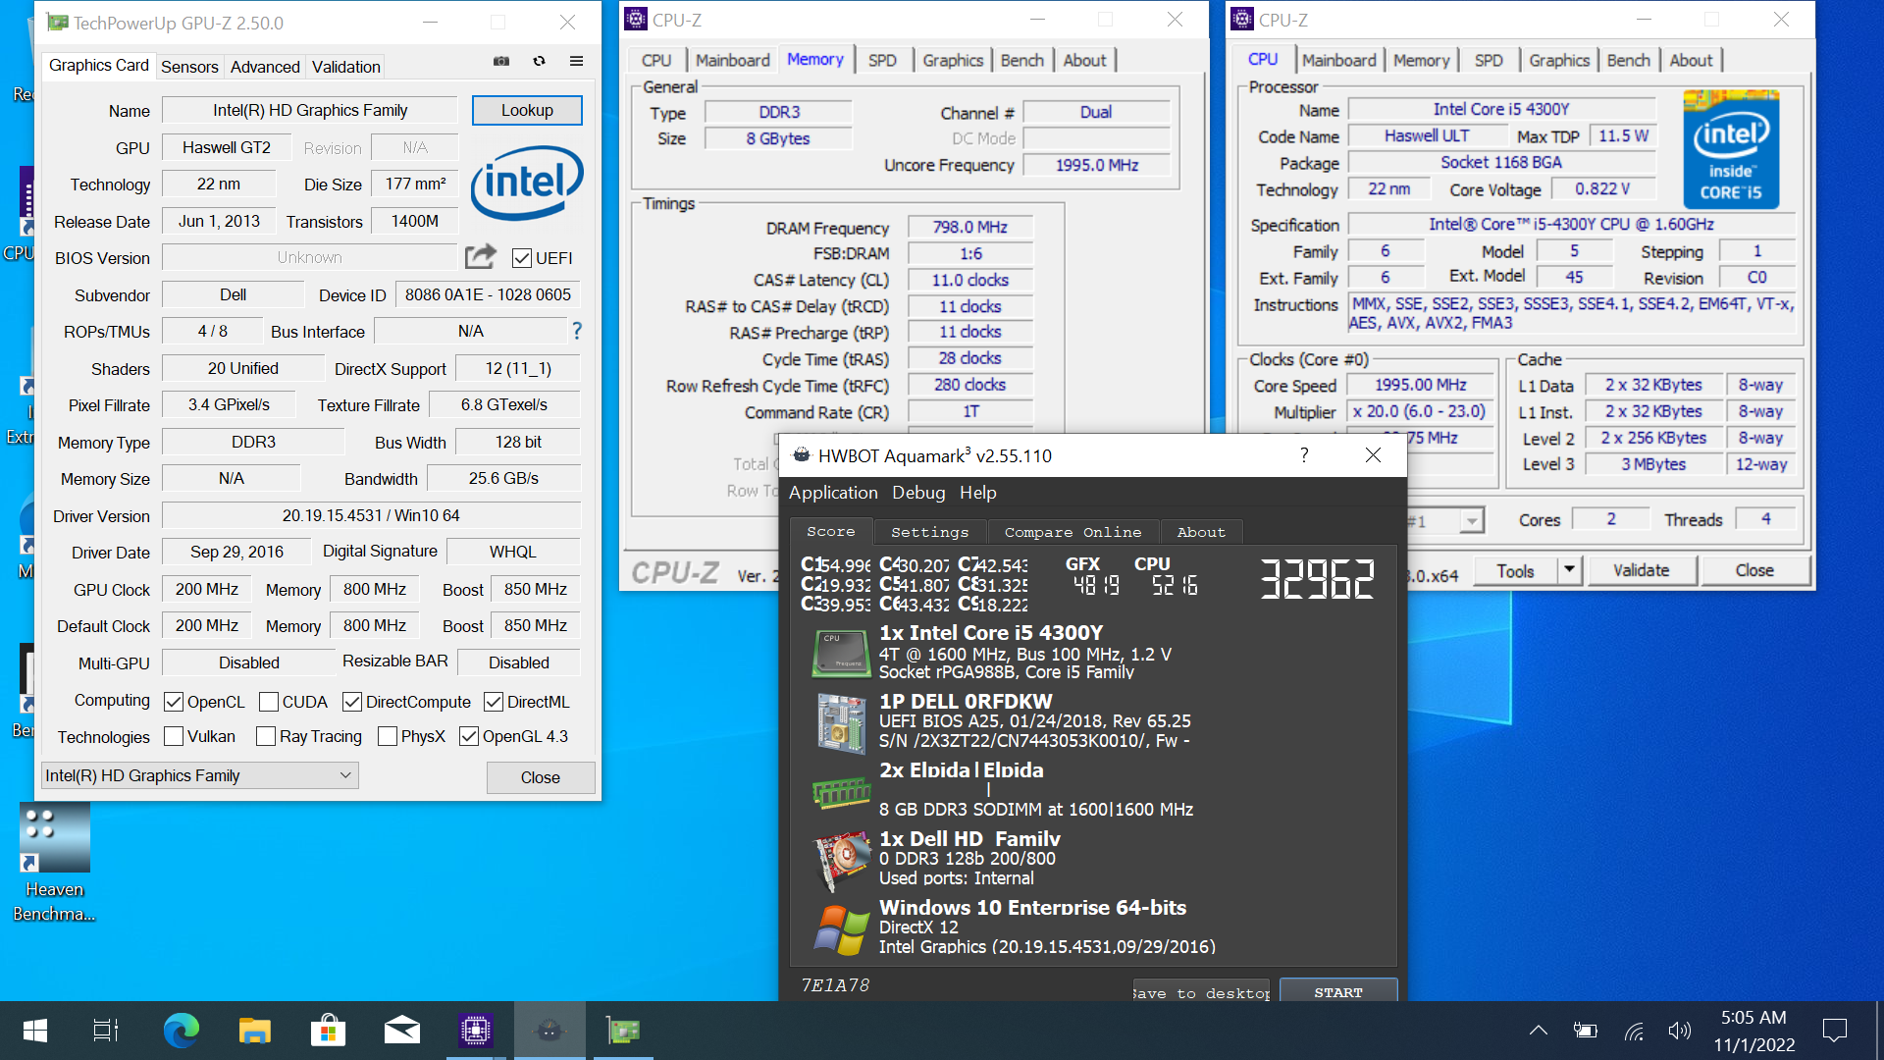Viewport: 1884px width, 1060px height.
Task: Open File Explorer from taskbar
Action: (x=254, y=1031)
